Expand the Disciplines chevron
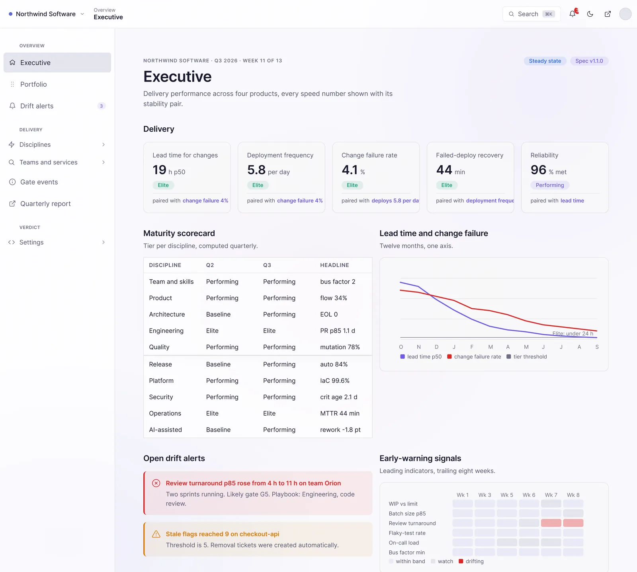The height and width of the screenshot is (572, 637). (104, 144)
